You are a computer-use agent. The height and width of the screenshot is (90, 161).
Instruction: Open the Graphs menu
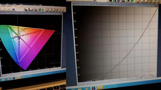click(x=4, y=6)
